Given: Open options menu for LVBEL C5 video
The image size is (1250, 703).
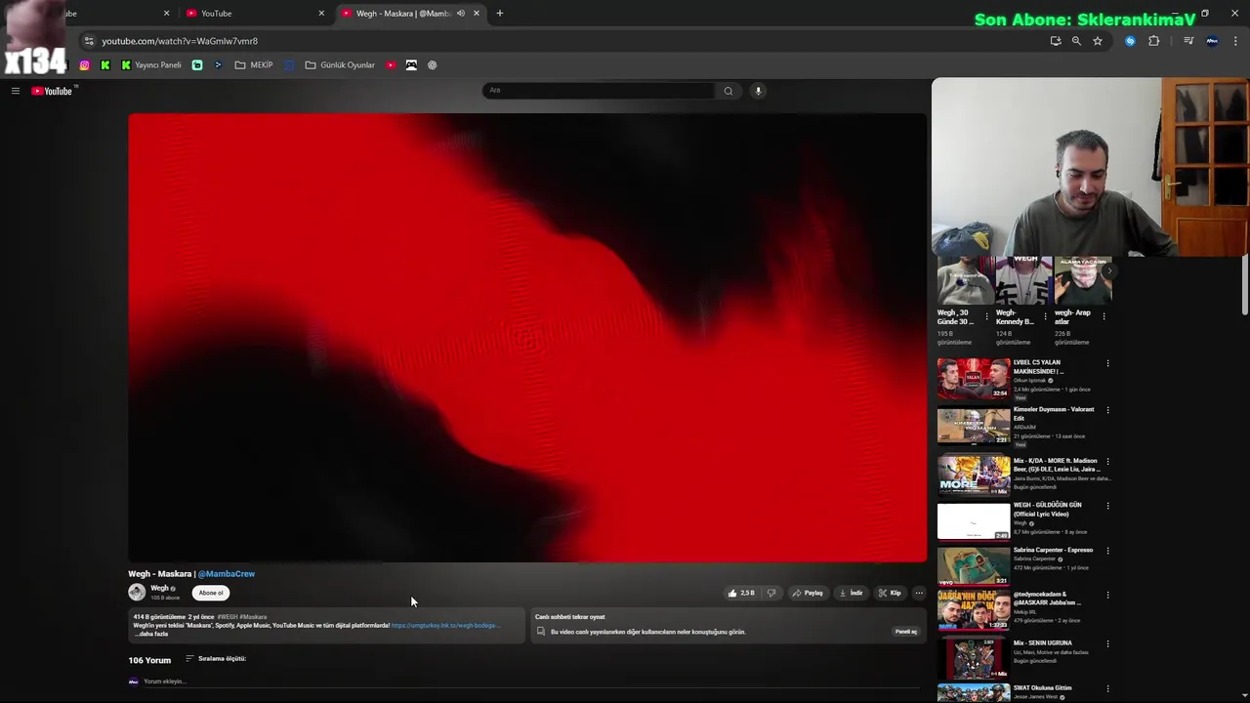Looking at the screenshot, I should pyautogui.click(x=1107, y=363).
